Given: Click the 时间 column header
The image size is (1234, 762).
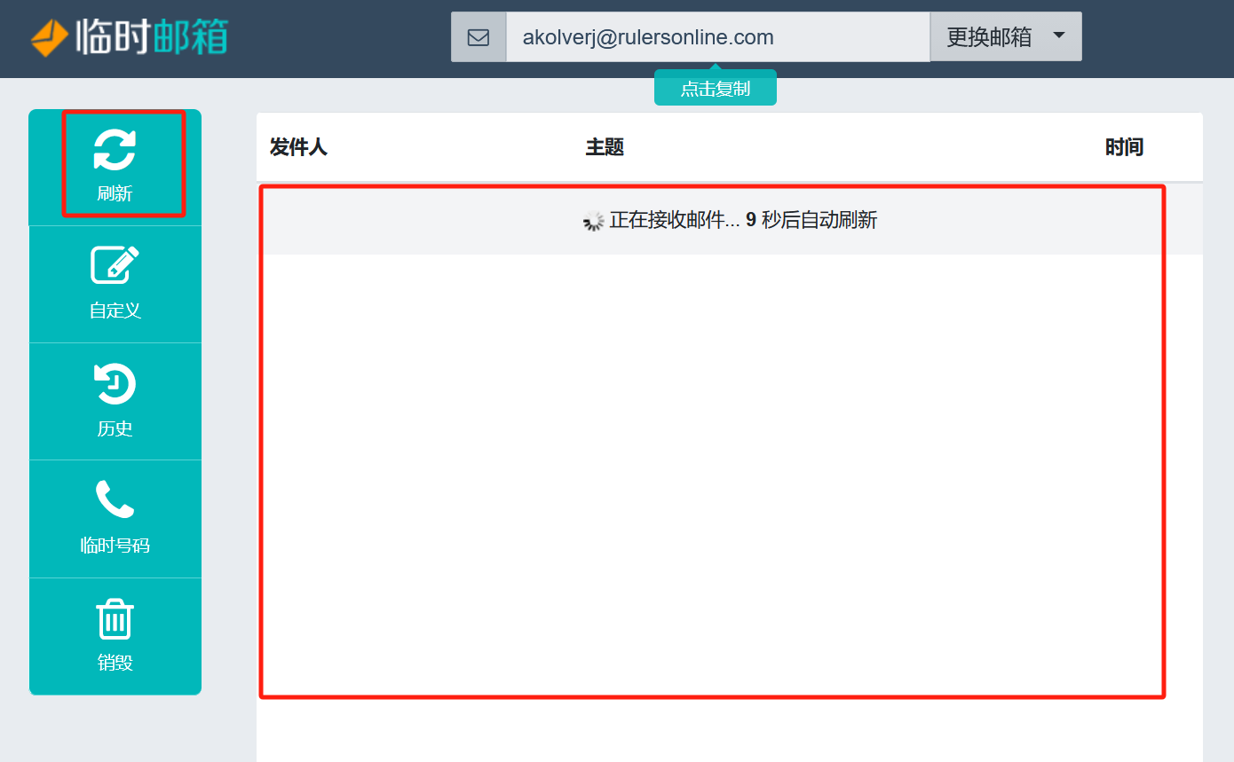Looking at the screenshot, I should [1124, 147].
